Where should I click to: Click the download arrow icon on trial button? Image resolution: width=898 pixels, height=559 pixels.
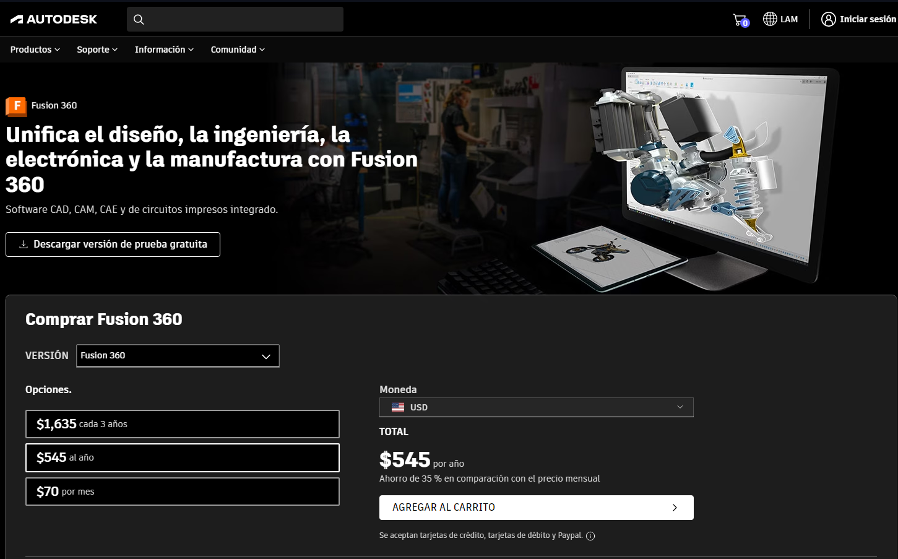point(24,245)
